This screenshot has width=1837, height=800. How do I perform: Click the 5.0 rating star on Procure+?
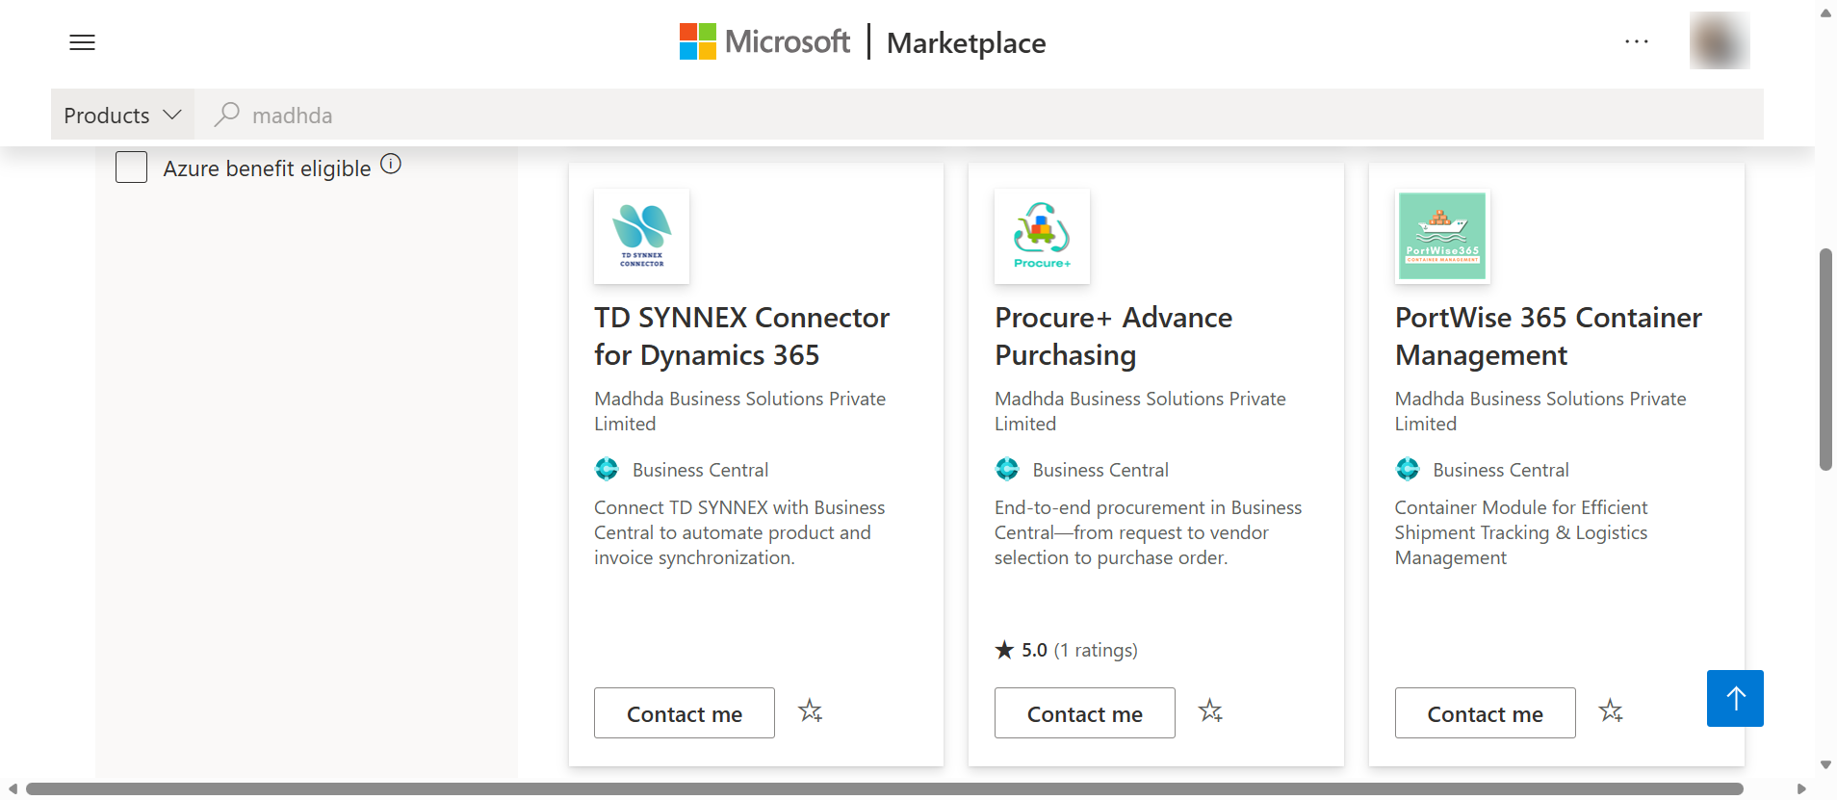pyautogui.click(x=1004, y=650)
